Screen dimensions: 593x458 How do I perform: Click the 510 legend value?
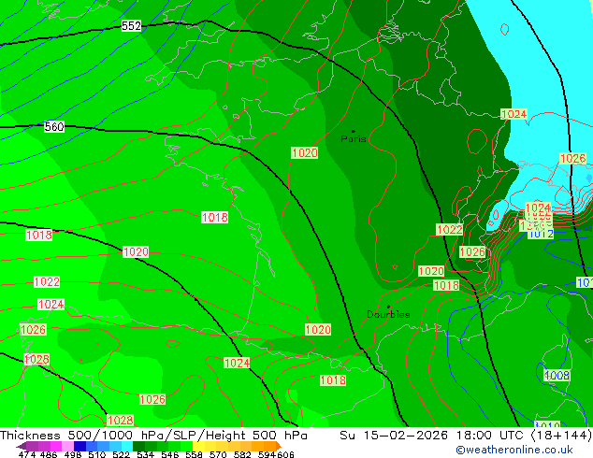(x=97, y=454)
